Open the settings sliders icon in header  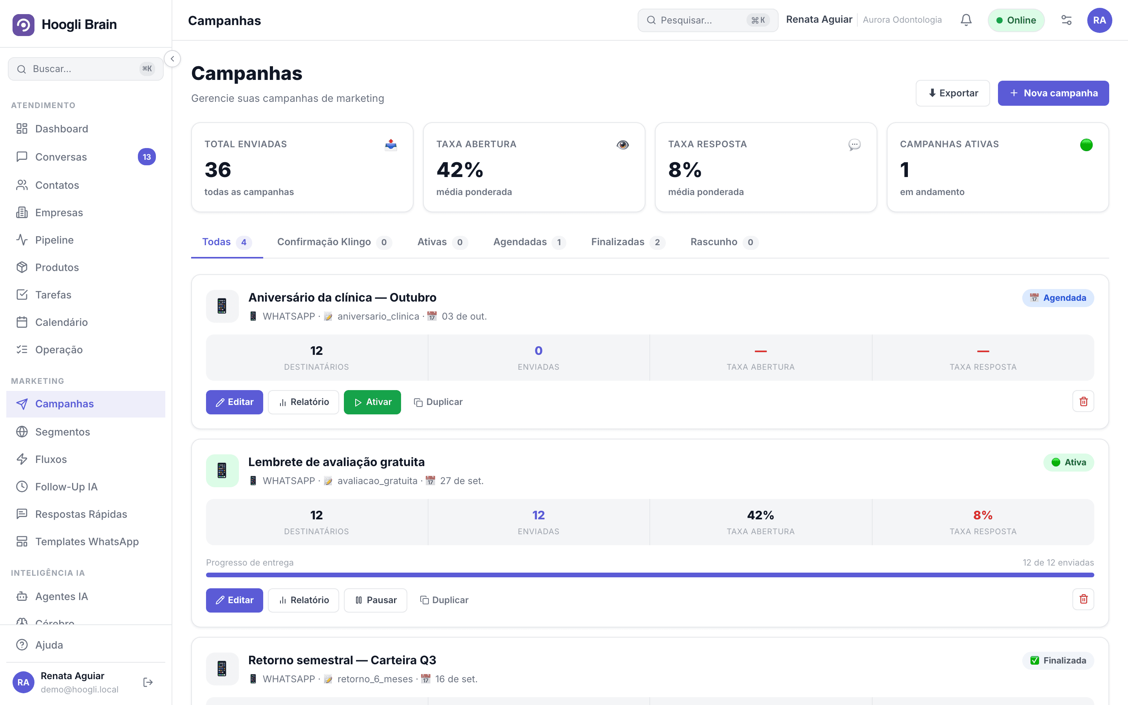(1066, 20)
